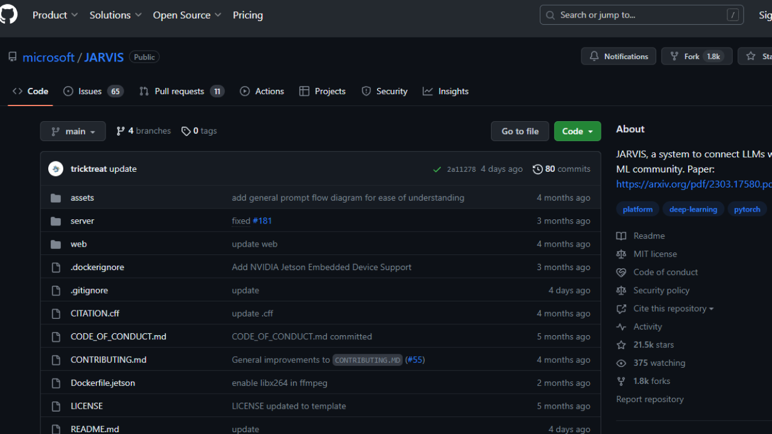Expand the green Code dropdown button
This screenshot has width=772, height=434.
[578, 131]
